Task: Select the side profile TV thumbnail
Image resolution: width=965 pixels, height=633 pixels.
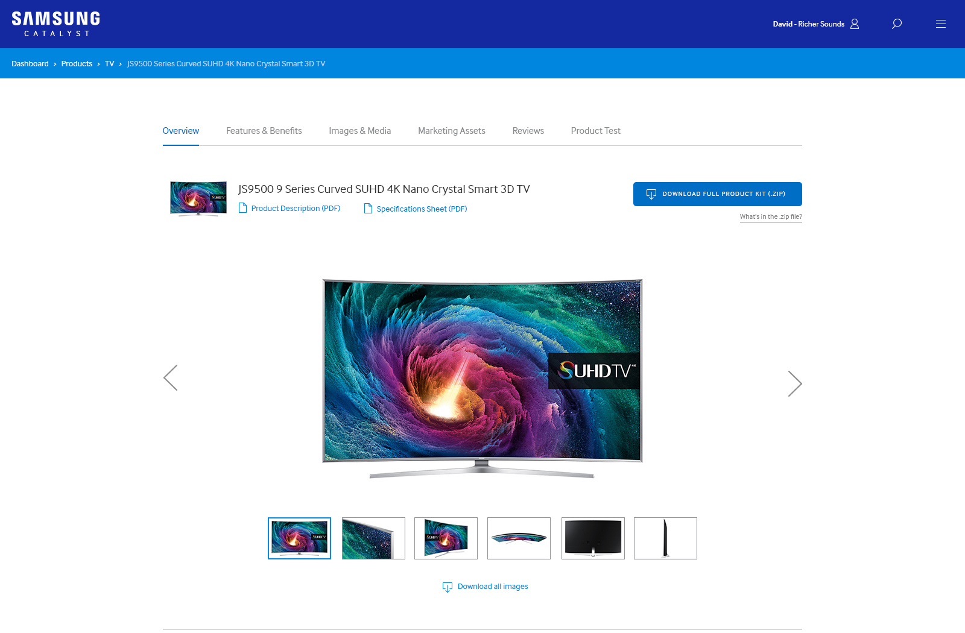Action: point(665,538)
